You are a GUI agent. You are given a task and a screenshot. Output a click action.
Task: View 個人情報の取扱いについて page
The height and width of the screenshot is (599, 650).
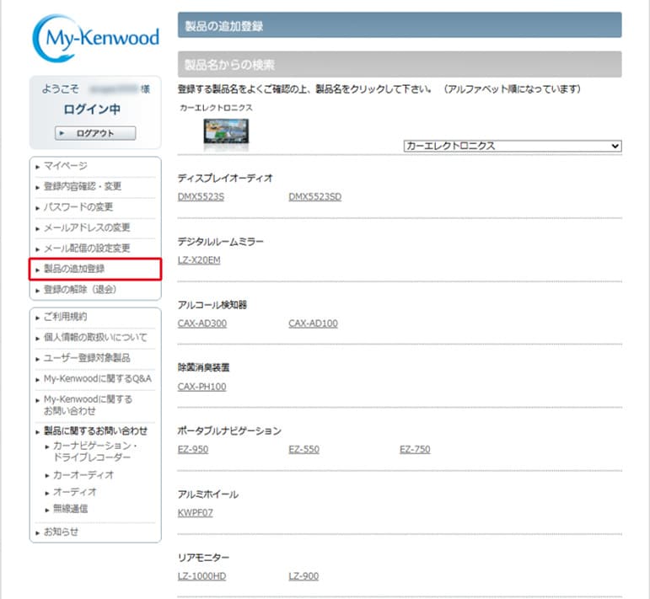pyautogui.click(x=95, y=338)
